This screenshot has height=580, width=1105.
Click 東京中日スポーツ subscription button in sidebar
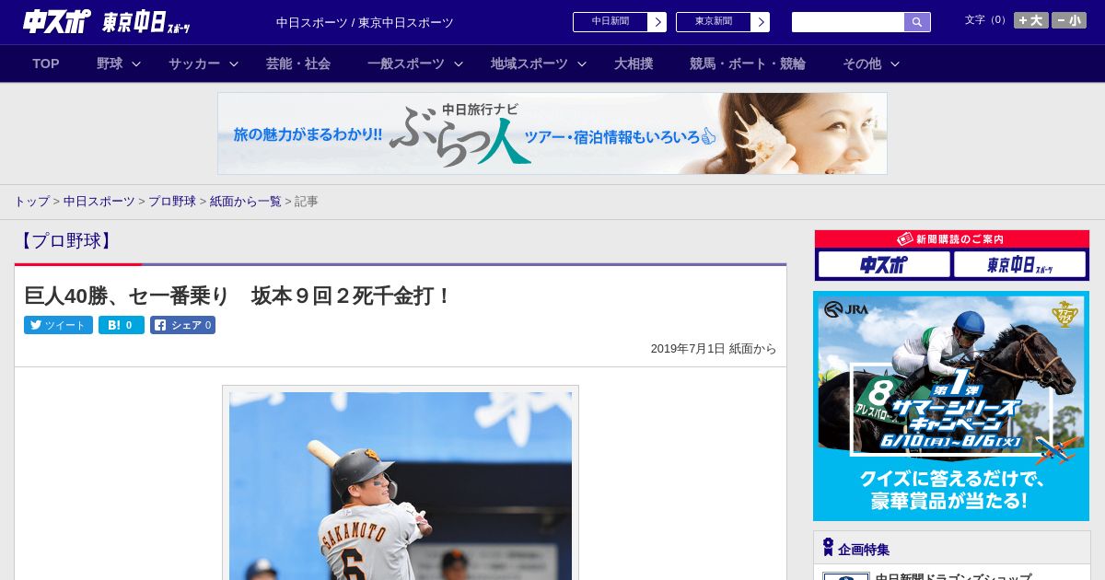point(1019,265)
